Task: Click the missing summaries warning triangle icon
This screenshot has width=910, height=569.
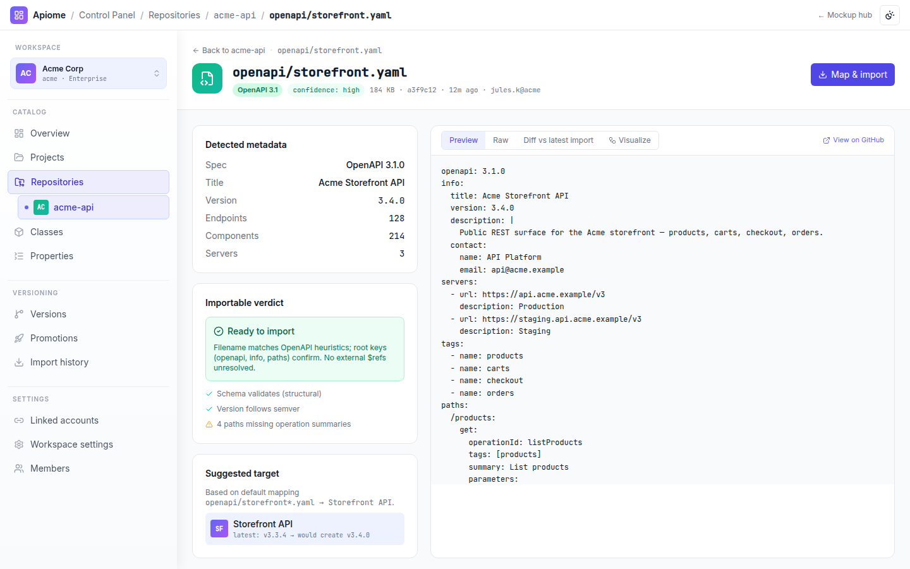Action: point(209,424)
